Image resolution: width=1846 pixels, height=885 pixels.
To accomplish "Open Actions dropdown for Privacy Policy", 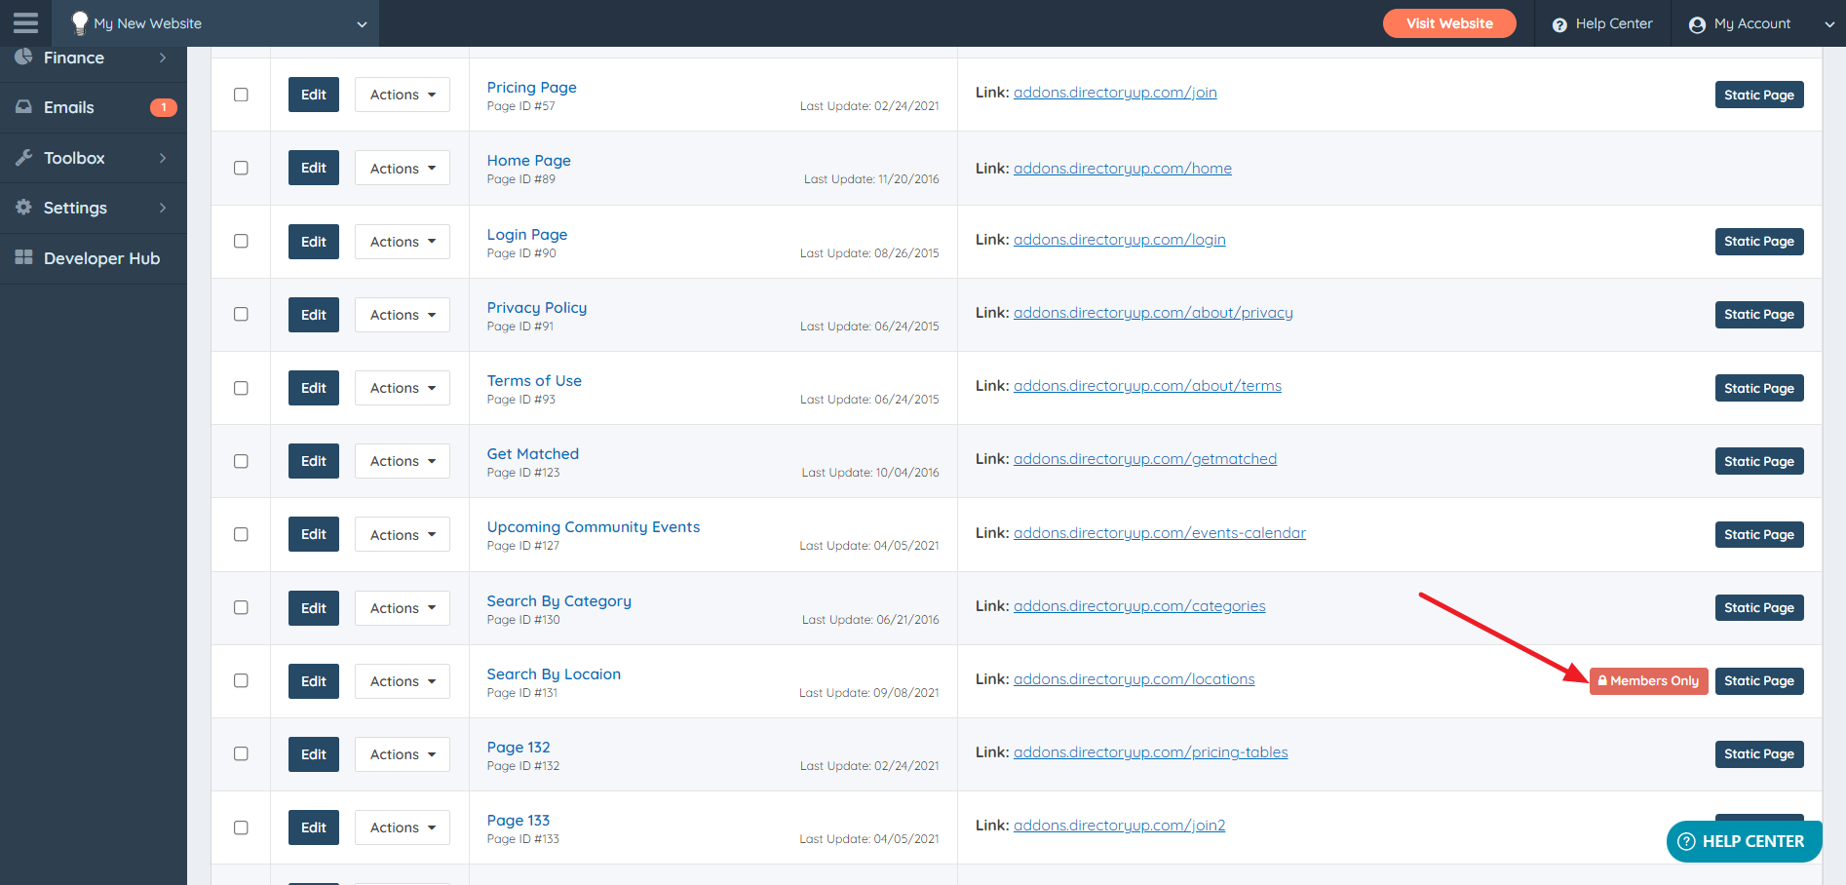I will 403,315.
